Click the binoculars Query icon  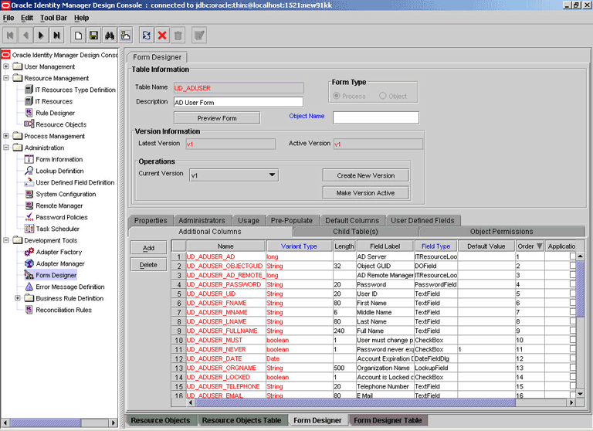click(110, 36)
